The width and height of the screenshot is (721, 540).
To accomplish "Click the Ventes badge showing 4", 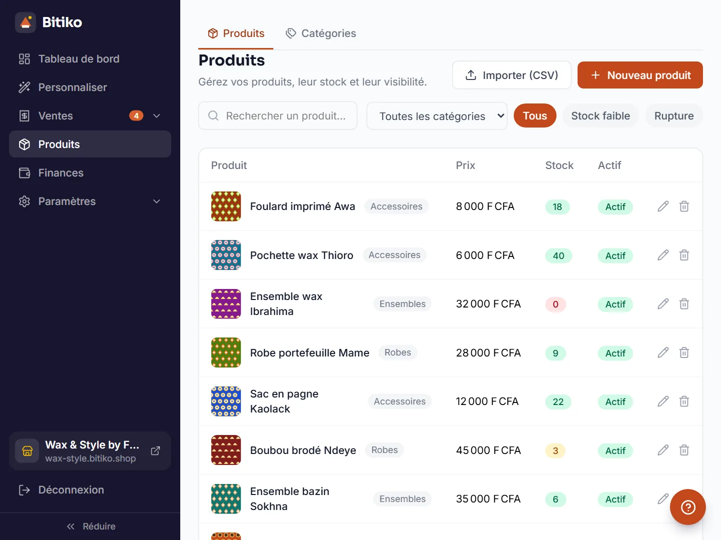I will 136,116.
